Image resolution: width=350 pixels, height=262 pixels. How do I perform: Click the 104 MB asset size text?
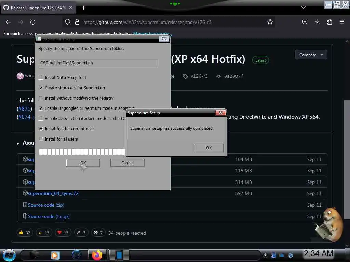(243, 160)
